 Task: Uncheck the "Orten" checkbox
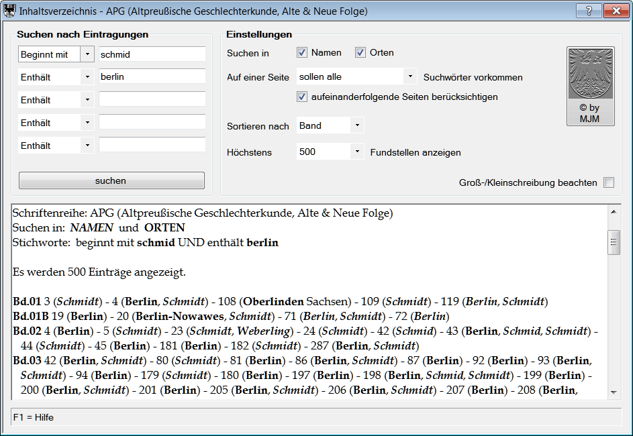(361, 52)
